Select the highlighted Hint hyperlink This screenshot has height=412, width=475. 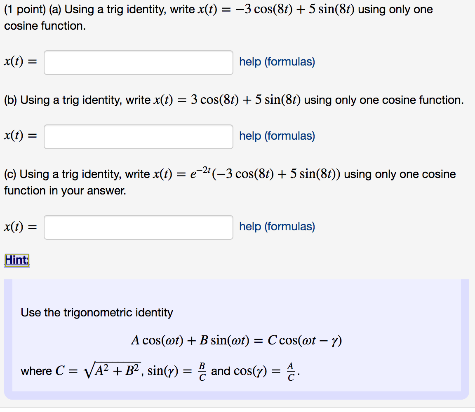point(16,260)
